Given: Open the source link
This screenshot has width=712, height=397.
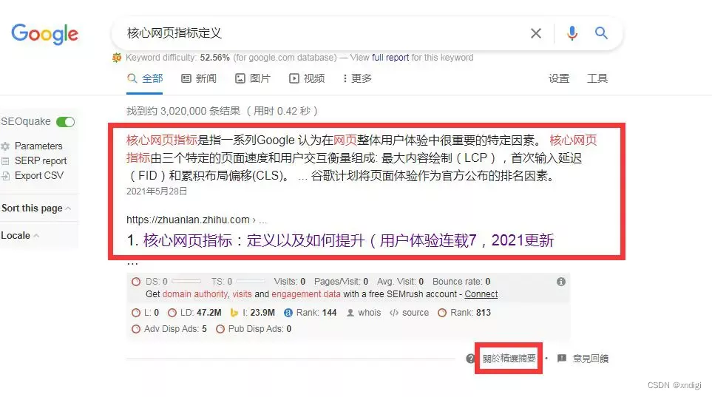Looking at the screenshot, I should pyautogui.click(x=416, y=313).
